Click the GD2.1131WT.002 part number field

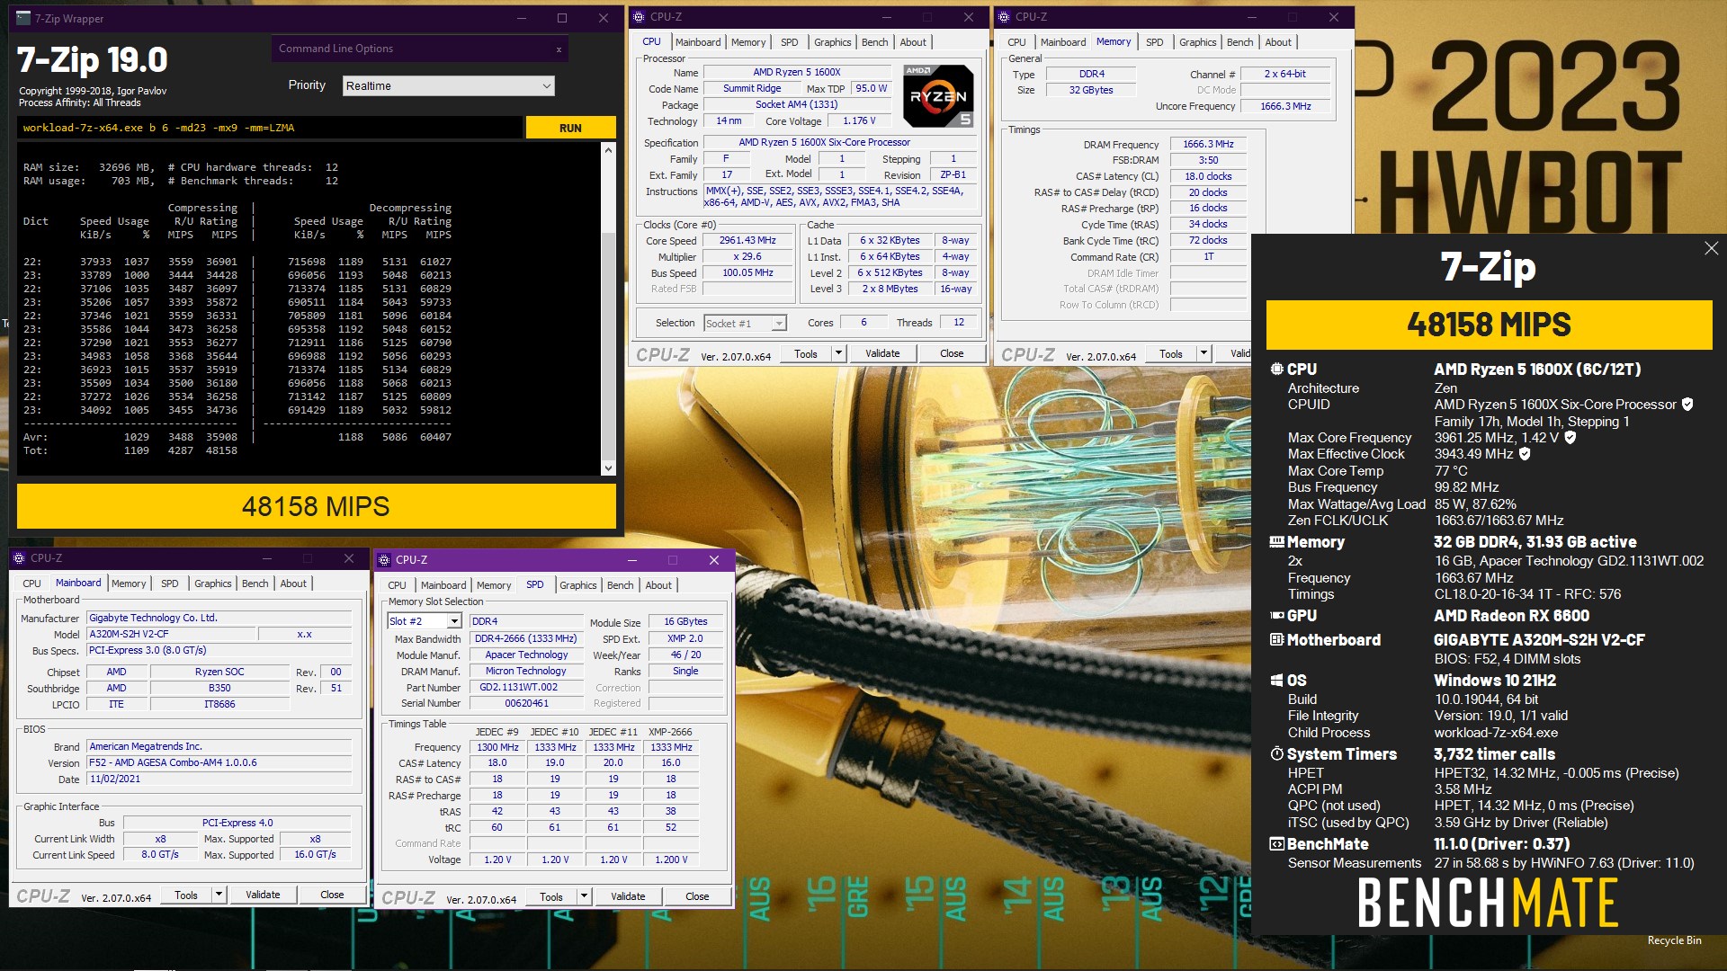point(527,688)
